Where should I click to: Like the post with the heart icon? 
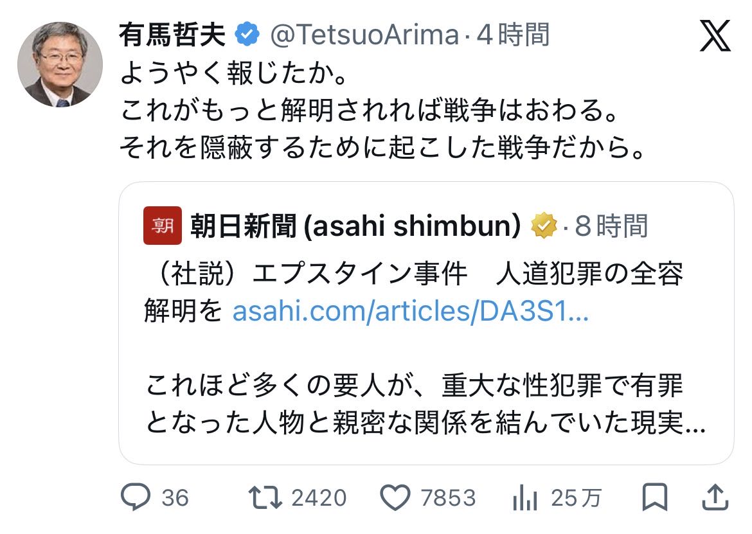(395, 497)
